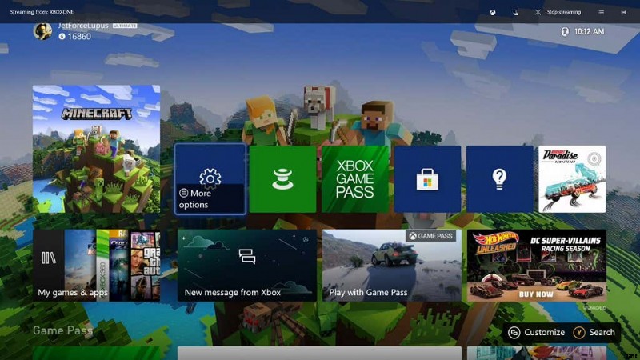Click the Search button
Viewport: 640px width, 360px height.
tap(594, 332)
